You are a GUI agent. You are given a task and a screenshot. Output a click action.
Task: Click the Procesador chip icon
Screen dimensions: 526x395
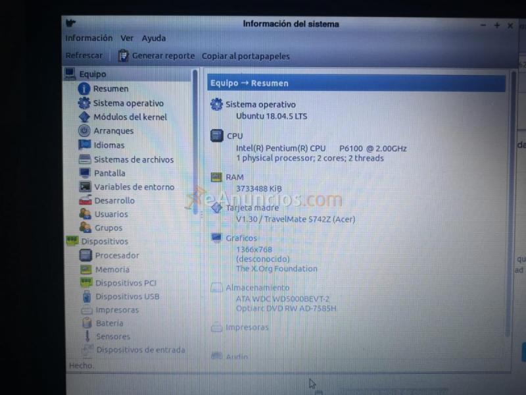click(85, 255)
